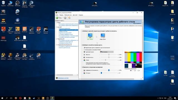The width and height of the screenshot is (178, 100).
Task: Click the system information link at bottom
Action: [x=63, y=78]
